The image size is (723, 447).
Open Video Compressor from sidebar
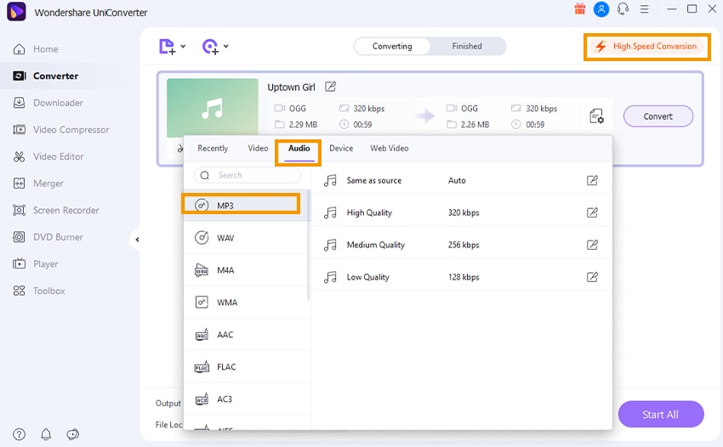pyautogui.click(x=61, y=129)
